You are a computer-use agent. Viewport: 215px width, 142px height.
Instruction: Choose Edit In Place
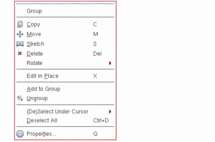point(42,76)
